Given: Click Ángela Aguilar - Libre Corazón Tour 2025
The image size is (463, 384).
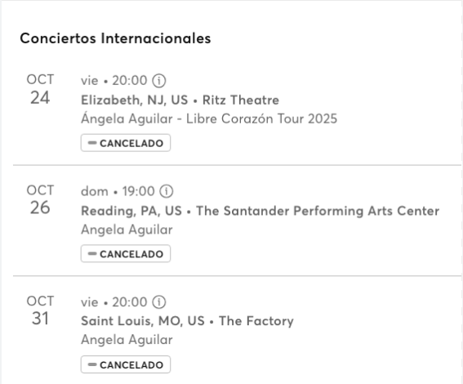Looking at the screenshot, I should click(x=209, y=118).
